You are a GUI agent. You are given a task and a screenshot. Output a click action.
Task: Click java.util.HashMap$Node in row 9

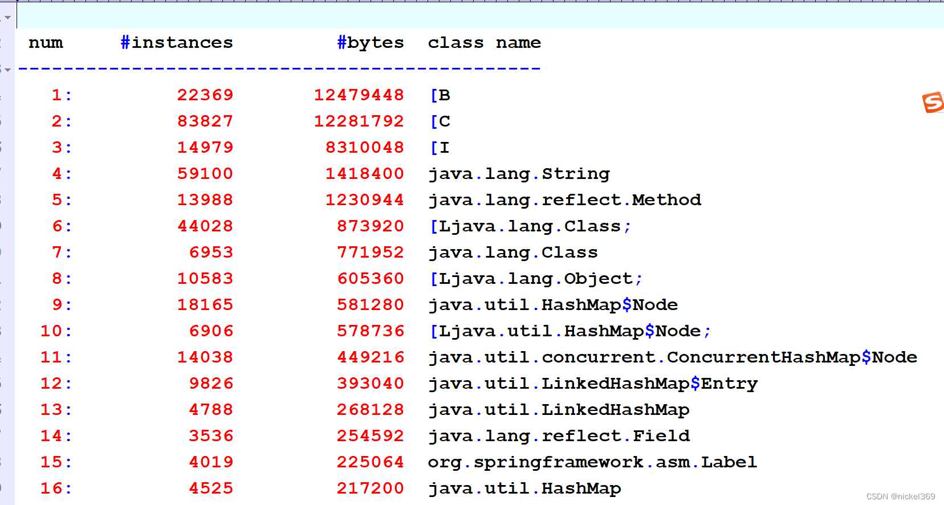[x=553, y=305]
